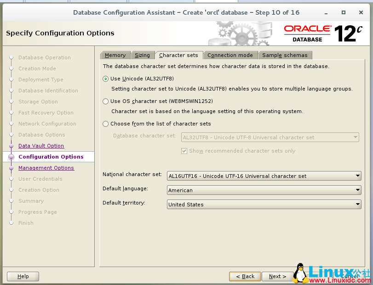Jump to the Management Options step

tap(46, 168)
